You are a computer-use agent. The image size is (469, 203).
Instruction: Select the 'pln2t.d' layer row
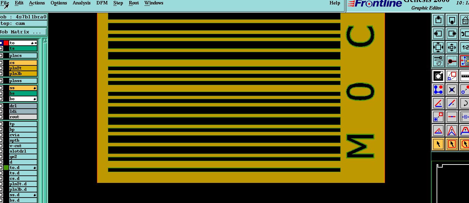[23, 184]
